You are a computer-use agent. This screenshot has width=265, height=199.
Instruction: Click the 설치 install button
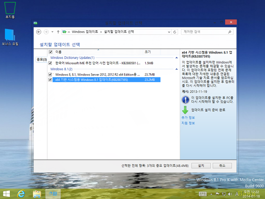coord(201,166)
